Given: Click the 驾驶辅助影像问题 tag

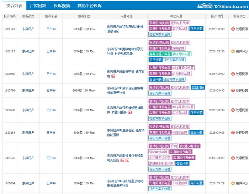Looking at the screenshot, I should [161, 163].
